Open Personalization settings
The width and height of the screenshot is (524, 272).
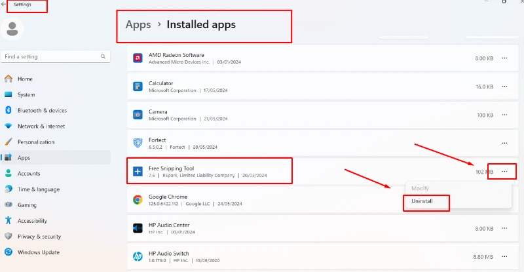(36, 142)
